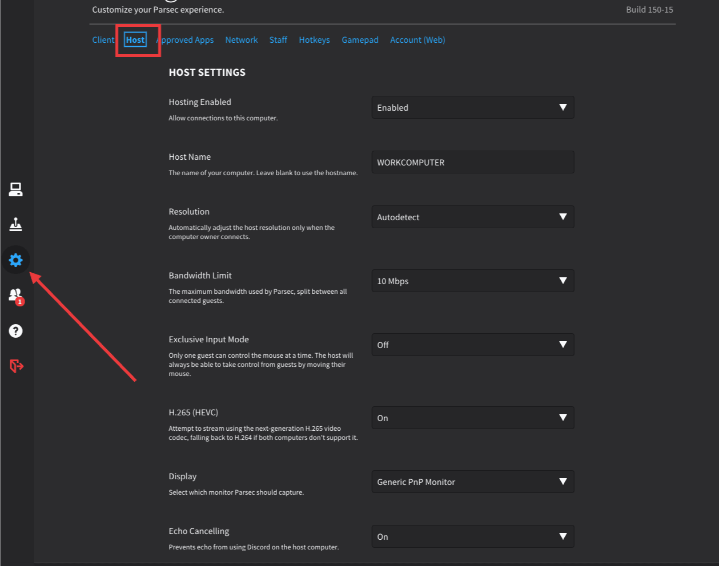This screenshot has width=719, height=566.
Task: Open the Bandwidth Limit 10 Mbps dropdown
Action: click(x=472, y=281)
